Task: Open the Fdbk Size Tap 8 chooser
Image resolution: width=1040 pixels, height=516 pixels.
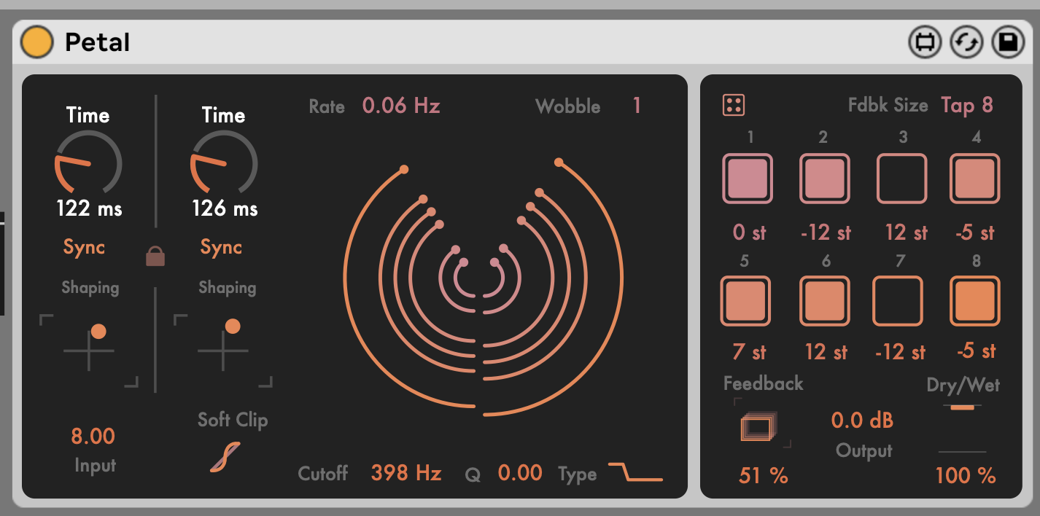Action: point(967,106)
